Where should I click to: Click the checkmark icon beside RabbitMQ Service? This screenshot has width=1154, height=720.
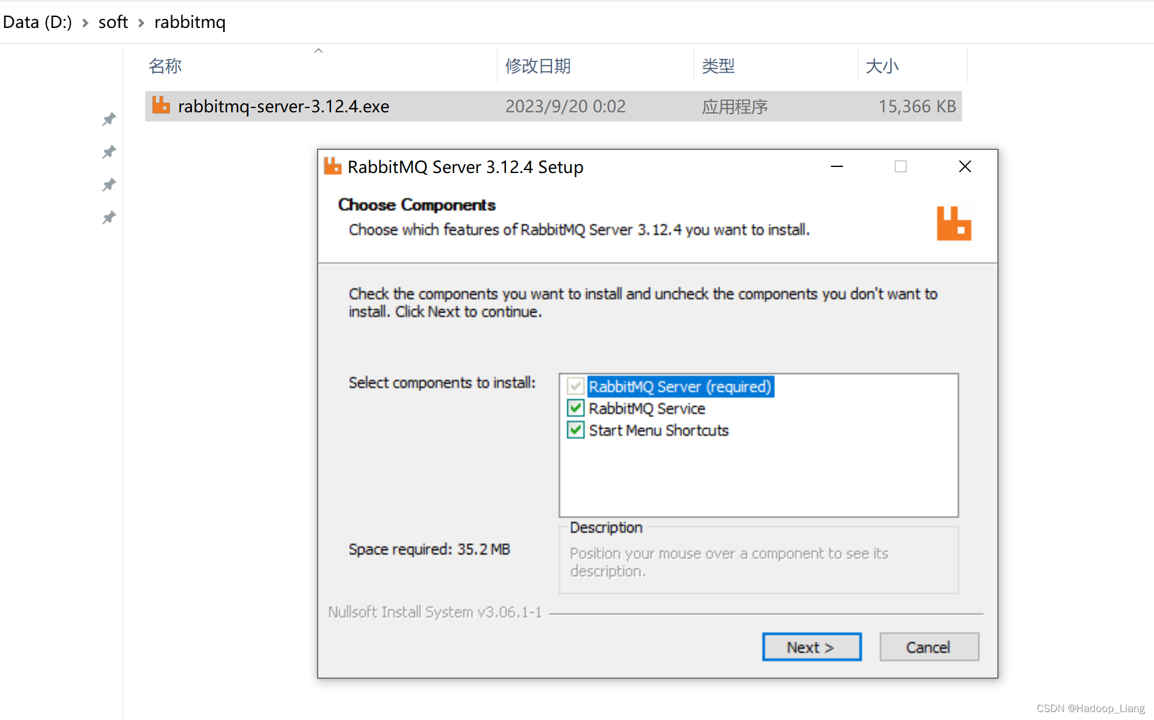click(576, 408)
